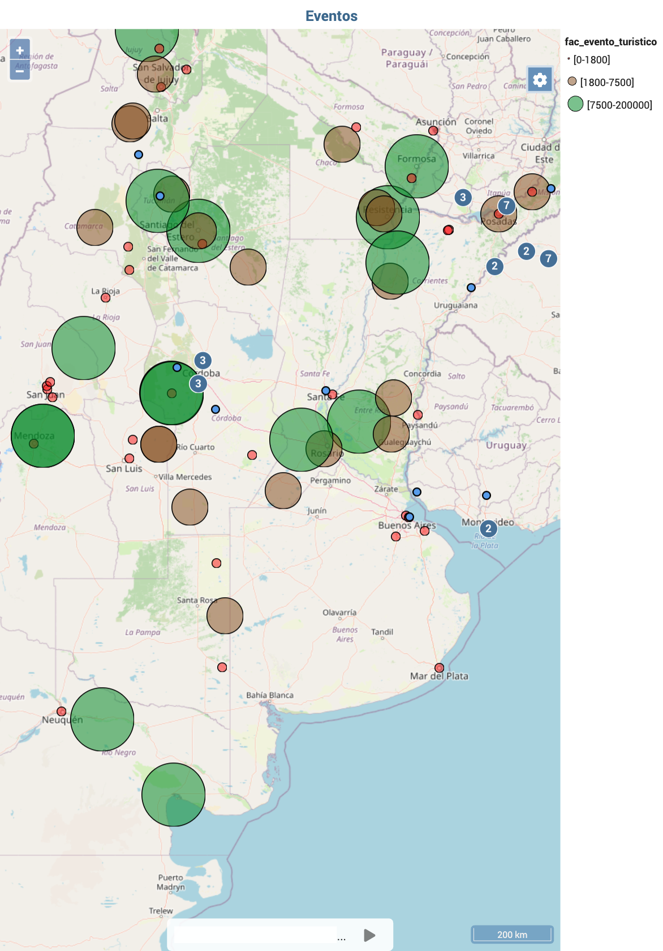Click the brown circle near Santa Rosa
The height and width of the screenshot is (951, 663).
225,616
